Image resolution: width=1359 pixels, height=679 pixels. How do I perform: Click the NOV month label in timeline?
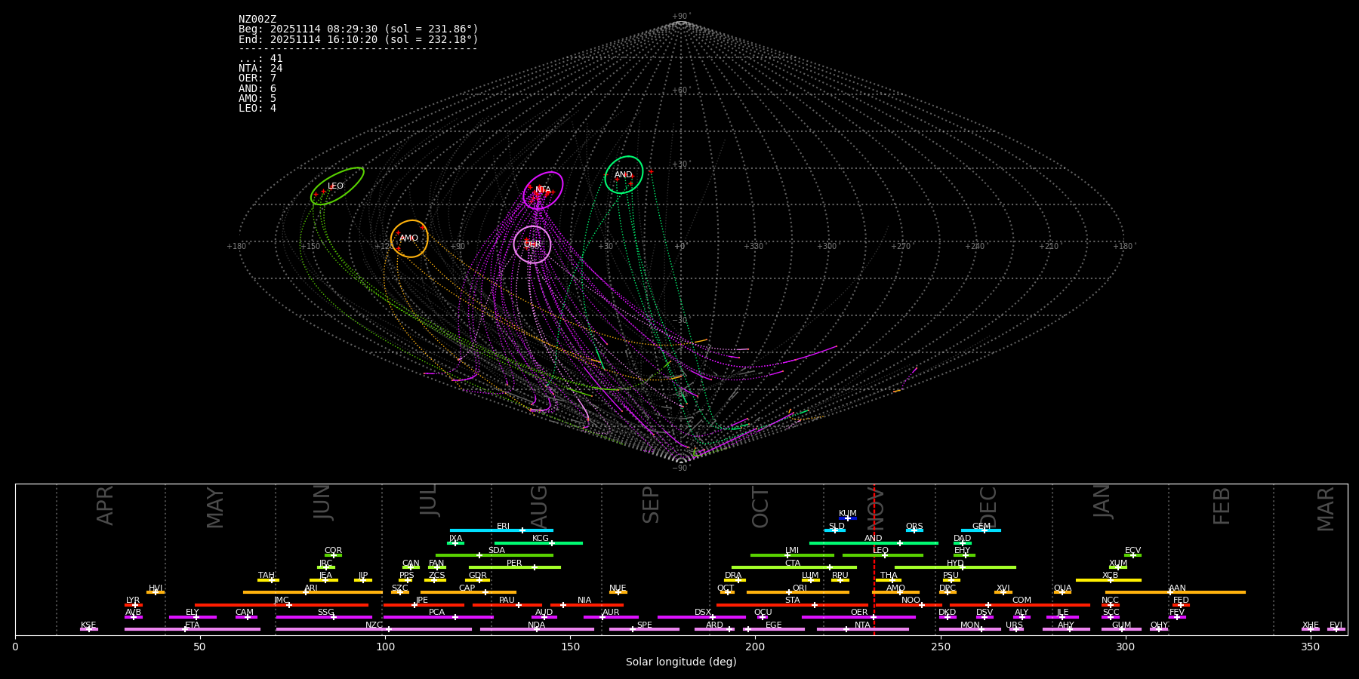pyautogui.click(x=876, y=507)
